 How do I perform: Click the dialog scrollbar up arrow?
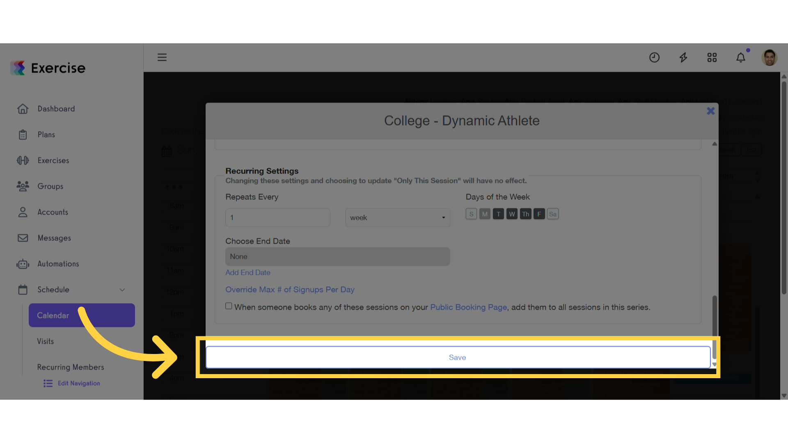(x=715, y=144)
